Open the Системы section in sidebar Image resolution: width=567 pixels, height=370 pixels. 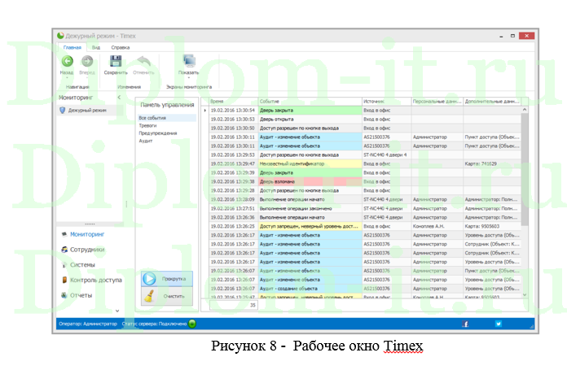81,265
